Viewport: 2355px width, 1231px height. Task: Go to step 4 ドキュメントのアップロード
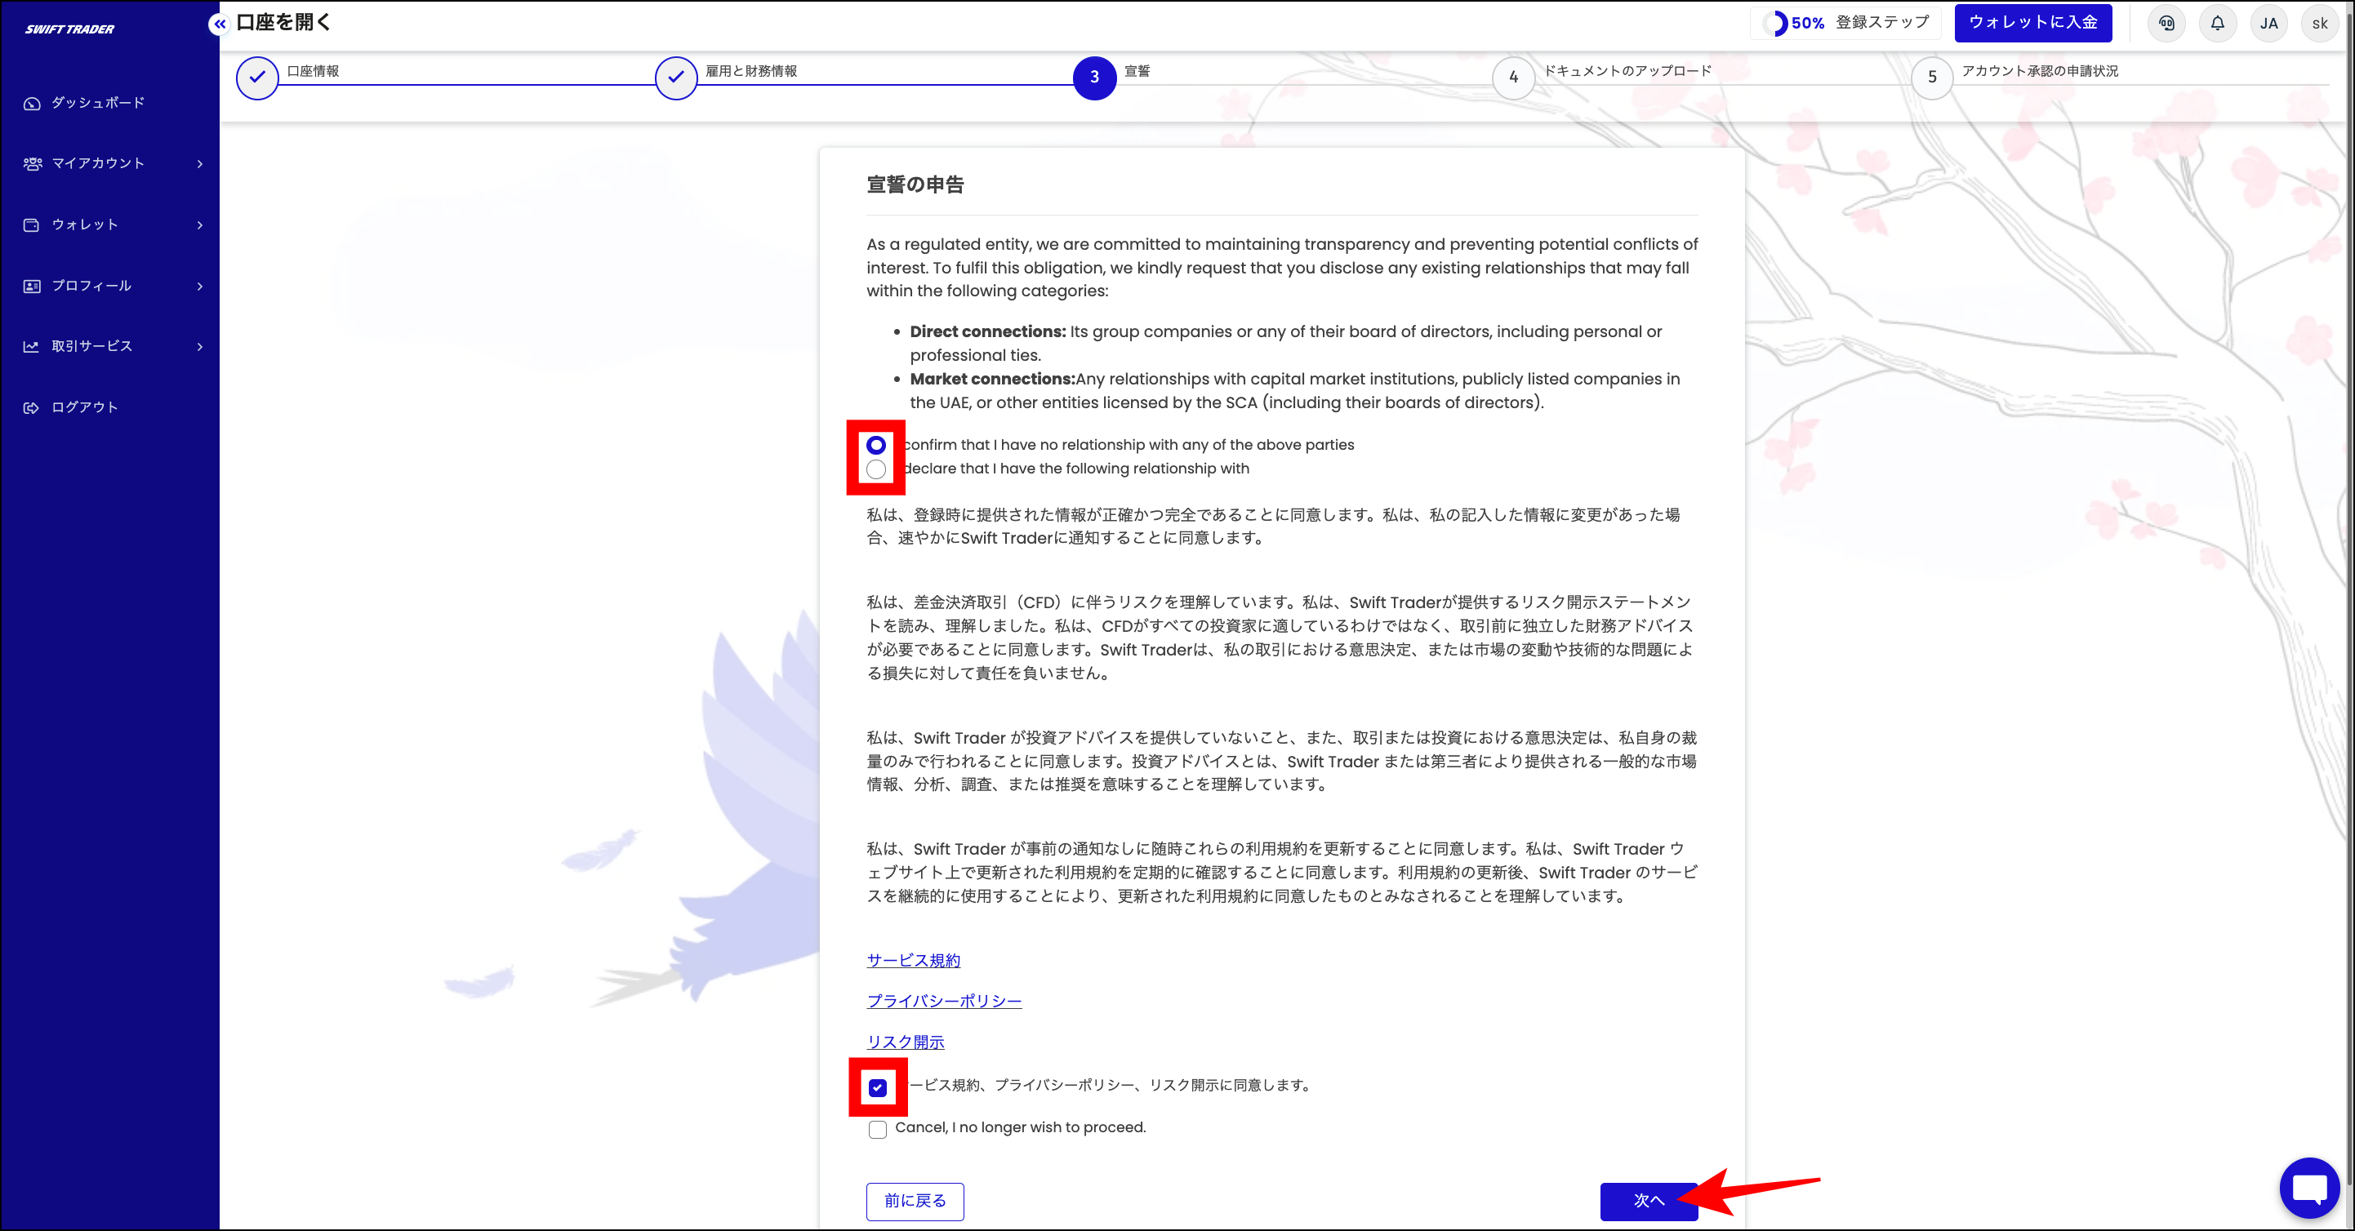1514,78
